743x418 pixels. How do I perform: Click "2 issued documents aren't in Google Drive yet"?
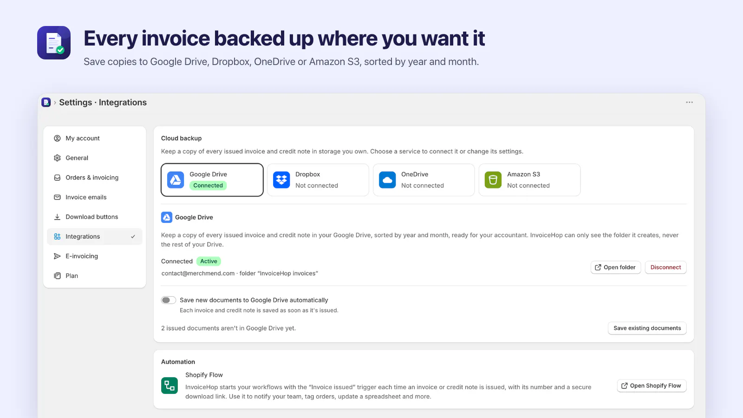[x=228, y=328]
